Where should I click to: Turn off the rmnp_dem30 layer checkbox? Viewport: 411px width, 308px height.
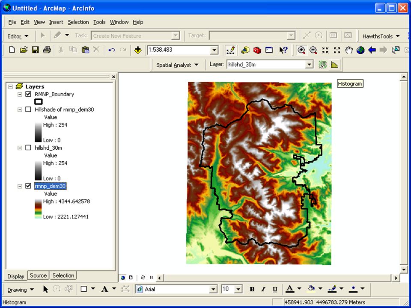click(x=28, y=186)
